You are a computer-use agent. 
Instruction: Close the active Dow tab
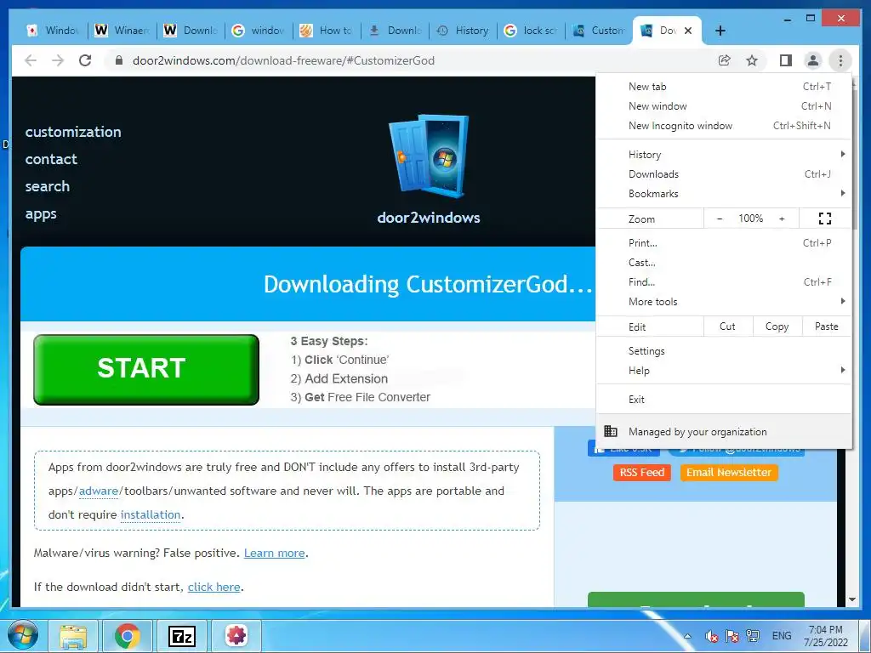pyautogui.click(x=687, y=31)
